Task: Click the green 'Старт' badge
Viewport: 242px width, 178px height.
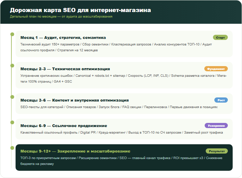Action: (220, 38)
